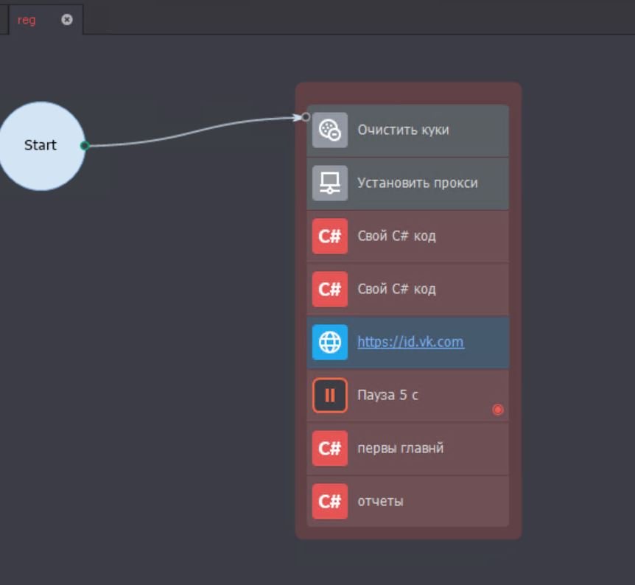Select the Start node
Screen dimensions: 635x585
point(41,146)
